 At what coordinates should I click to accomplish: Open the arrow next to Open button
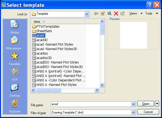point(157,104)
